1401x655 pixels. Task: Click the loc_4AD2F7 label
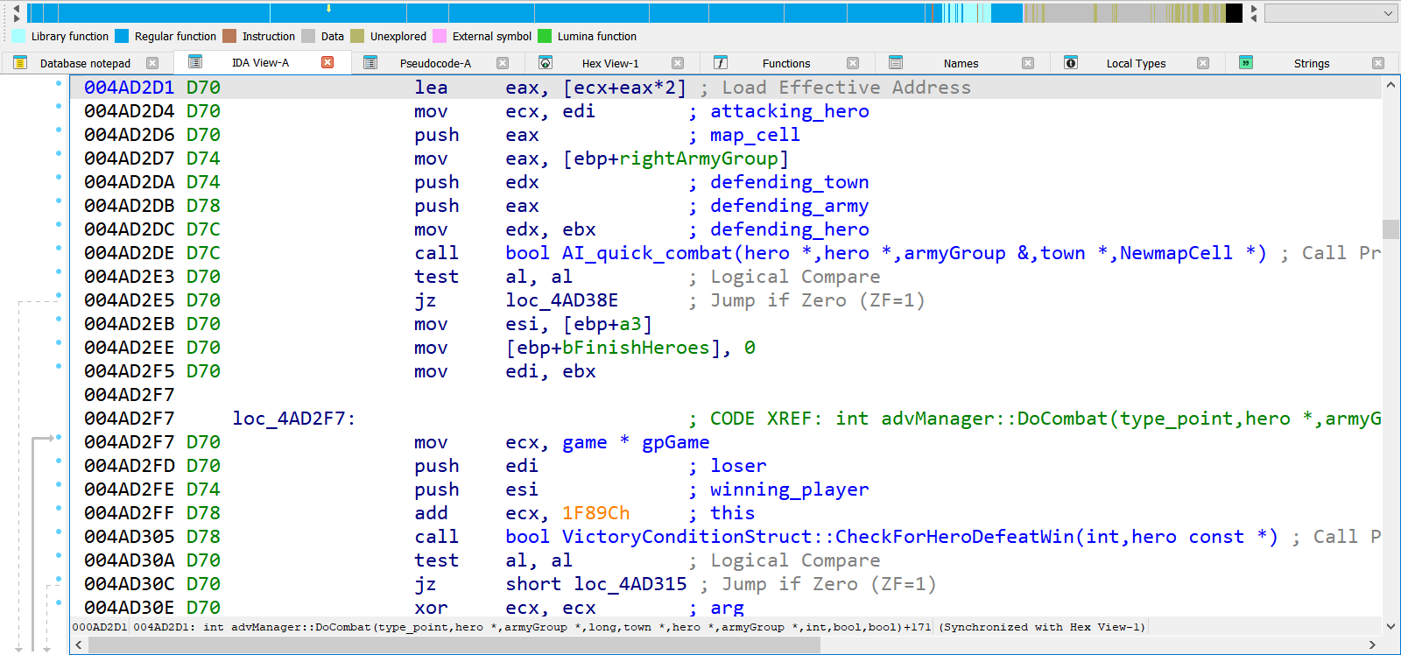(293, 419)
